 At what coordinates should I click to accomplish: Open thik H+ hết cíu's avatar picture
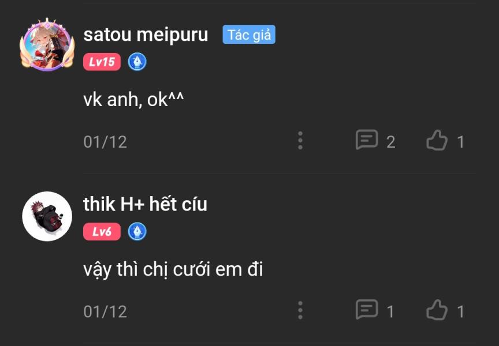point(47,216)
